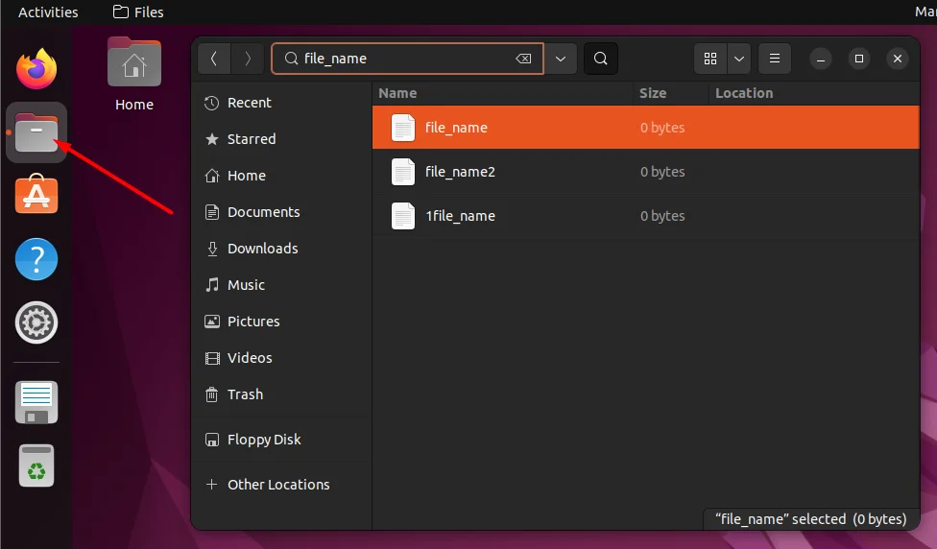Screen dimensions: 937x549
Task: Close the Files window
Action: (x=898, y=59)
